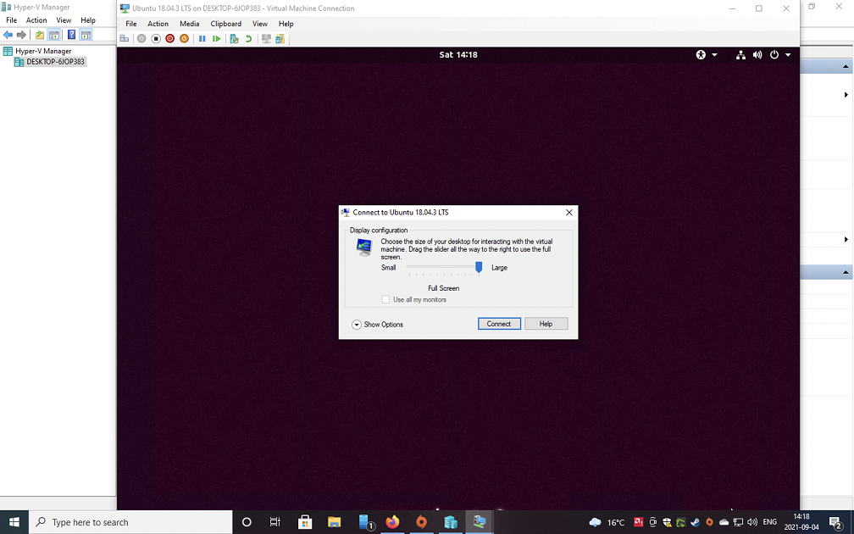Viewport: 854px width, 534px height.
Task: Open View menu in Hyper-V Manager window
Action: 64,20
